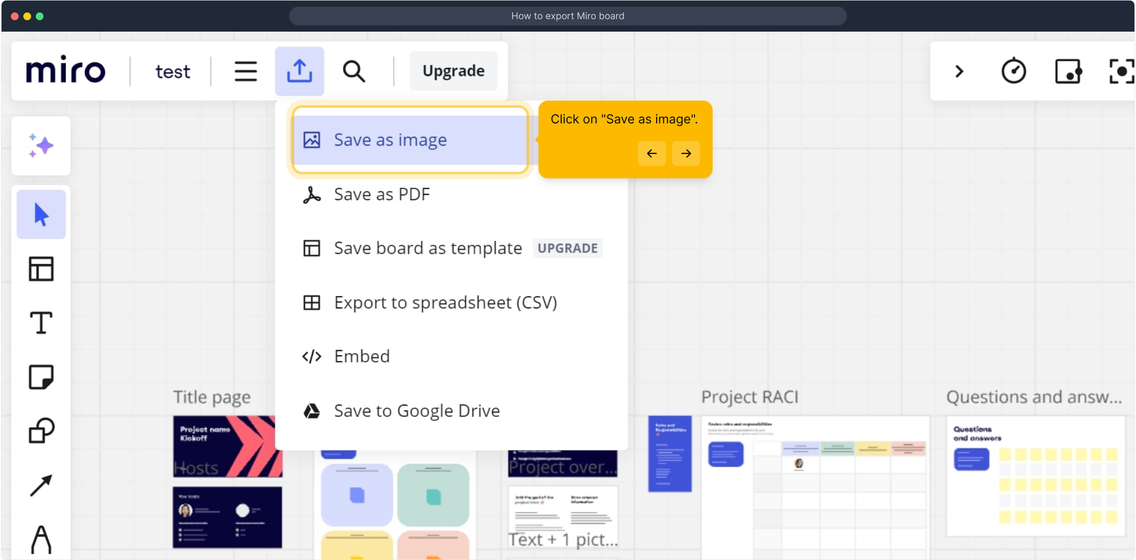Click the Upgrade button
This screenshot has width=1136, height=560.
coord(453,71)
